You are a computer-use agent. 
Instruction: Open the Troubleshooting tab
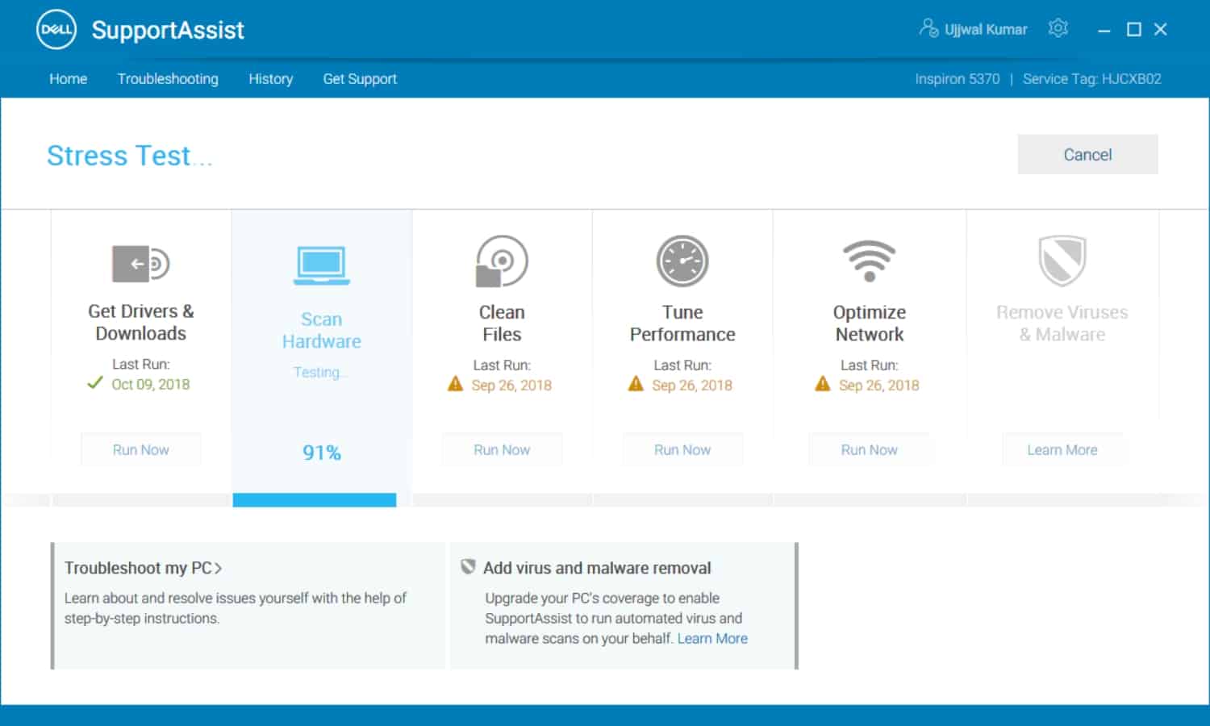pyautogui.click(x=168, y=79)
